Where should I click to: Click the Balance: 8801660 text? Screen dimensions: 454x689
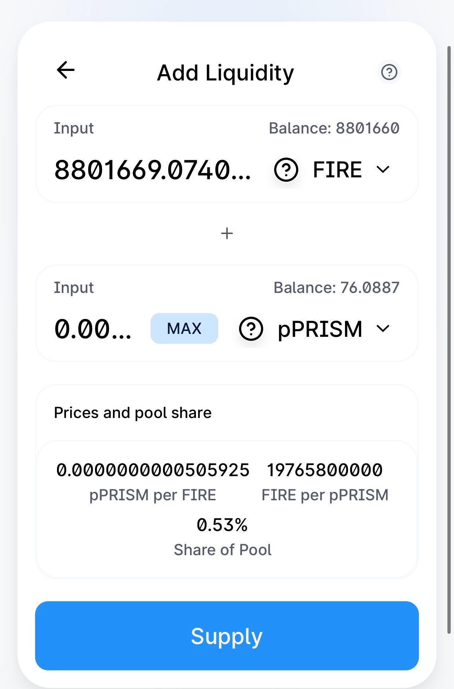pyautogui.click(x=334, y=128)
